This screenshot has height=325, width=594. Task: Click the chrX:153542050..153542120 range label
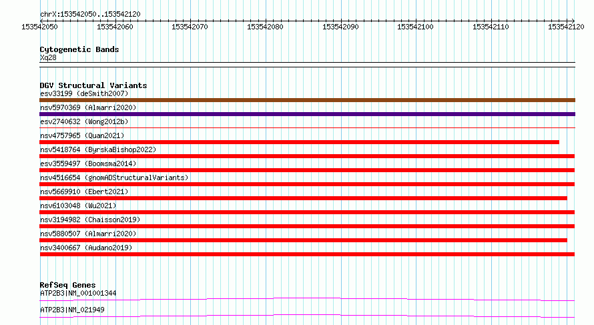90,14
